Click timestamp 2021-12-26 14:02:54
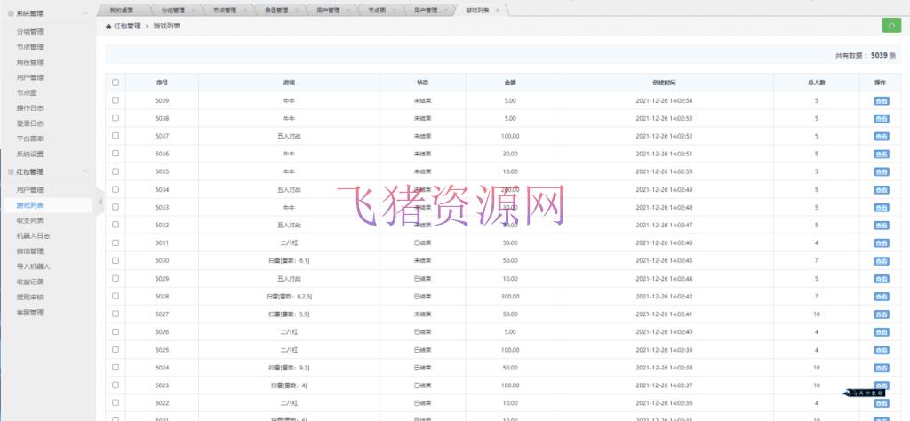The height and width of the screenshot is (421, 910). [x=664, y=101]
